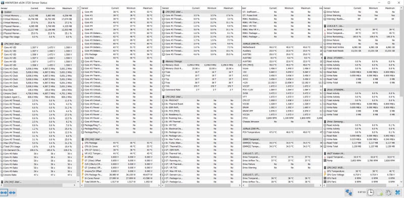Select the IA: PROCHOT row

(201, 101)
